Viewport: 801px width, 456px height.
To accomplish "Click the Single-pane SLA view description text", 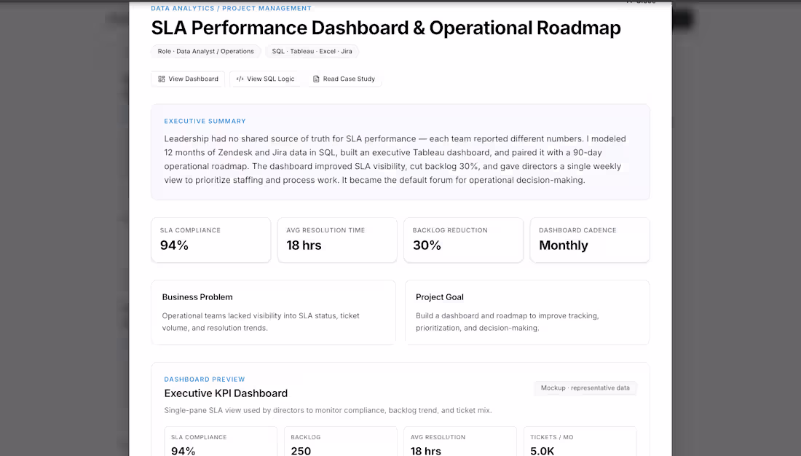I will (x=328, y=410).
